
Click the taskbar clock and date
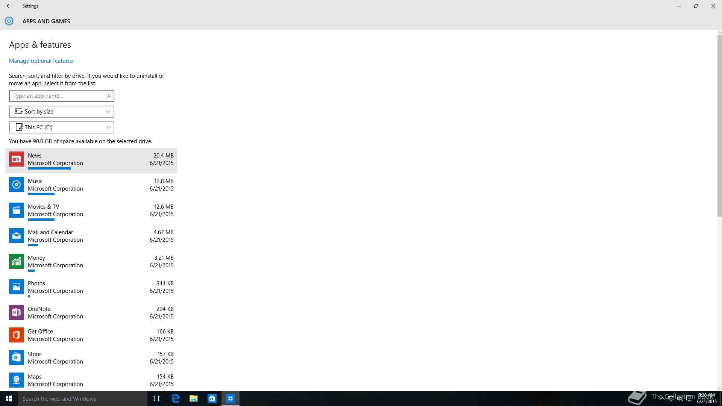click(x=707, y=398)
